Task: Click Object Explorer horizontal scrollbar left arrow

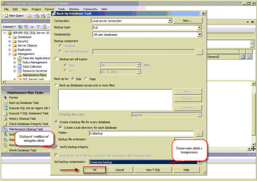Action: click(4, 82)
